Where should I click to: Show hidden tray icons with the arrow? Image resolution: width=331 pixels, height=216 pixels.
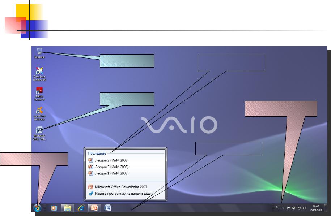point(283,208)
